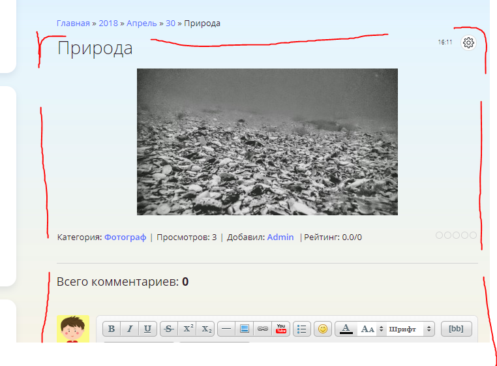This screenshot has width=497, height=366.
Task: Switch to [bb] code mode
Action: tap(456, 329)
